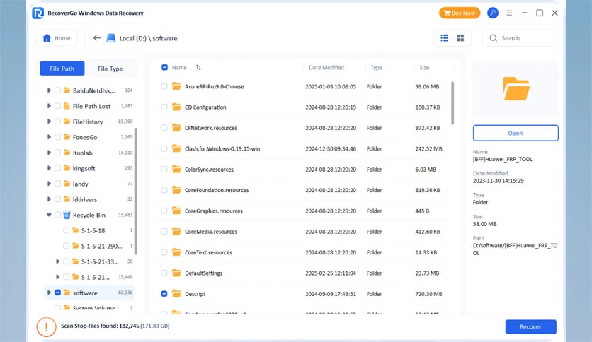Click the FonesGo folder icon

(x=67, y=136)
